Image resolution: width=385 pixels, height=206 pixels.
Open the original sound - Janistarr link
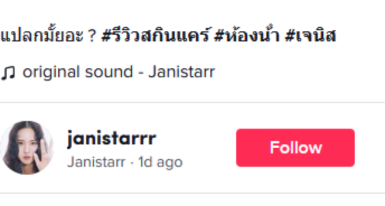[x=119, y=72]
